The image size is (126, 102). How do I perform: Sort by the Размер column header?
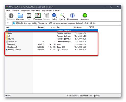[x=39, y=27]
